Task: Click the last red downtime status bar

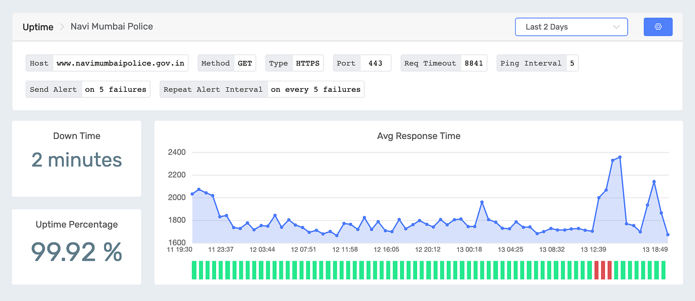Action: click(610, 270)
